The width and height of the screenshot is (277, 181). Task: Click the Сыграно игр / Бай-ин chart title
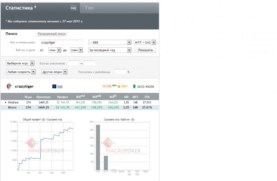[119, 119]
